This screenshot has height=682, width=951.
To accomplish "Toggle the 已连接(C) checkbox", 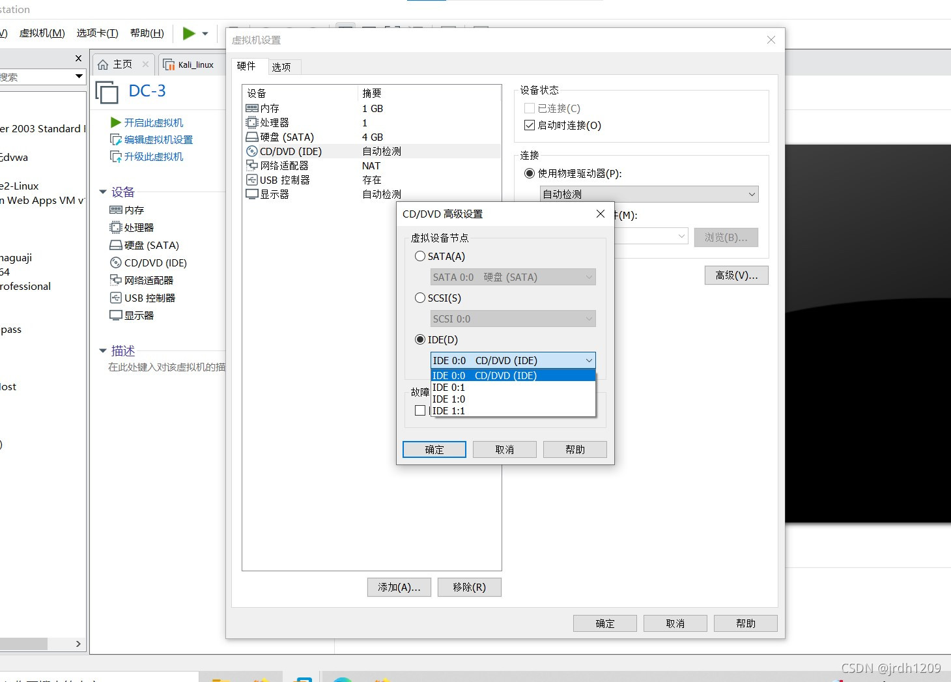I will pyautogui.click(x=530, y=108).
